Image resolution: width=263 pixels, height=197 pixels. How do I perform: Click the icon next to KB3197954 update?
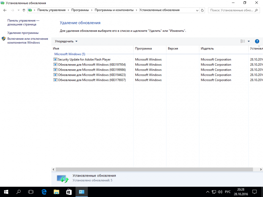pyautogui.click(x=55, y=64)
